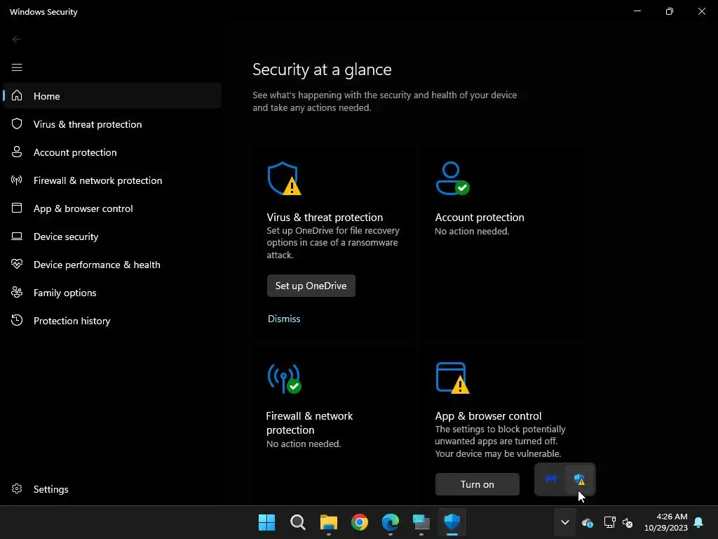The height and width of the screenshot is (539, 718).
Task: Click the clock icon beside Protection history
Action: [x=17, y=320]
